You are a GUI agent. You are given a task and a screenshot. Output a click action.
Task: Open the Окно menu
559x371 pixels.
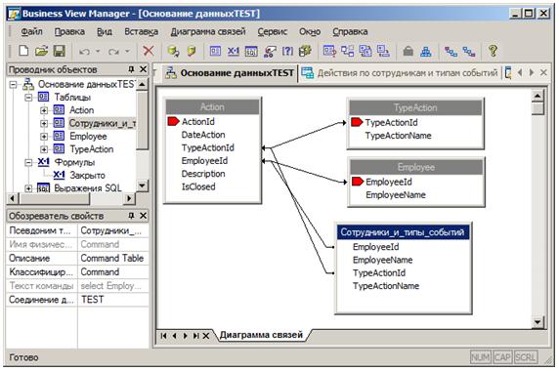point(310,31)
